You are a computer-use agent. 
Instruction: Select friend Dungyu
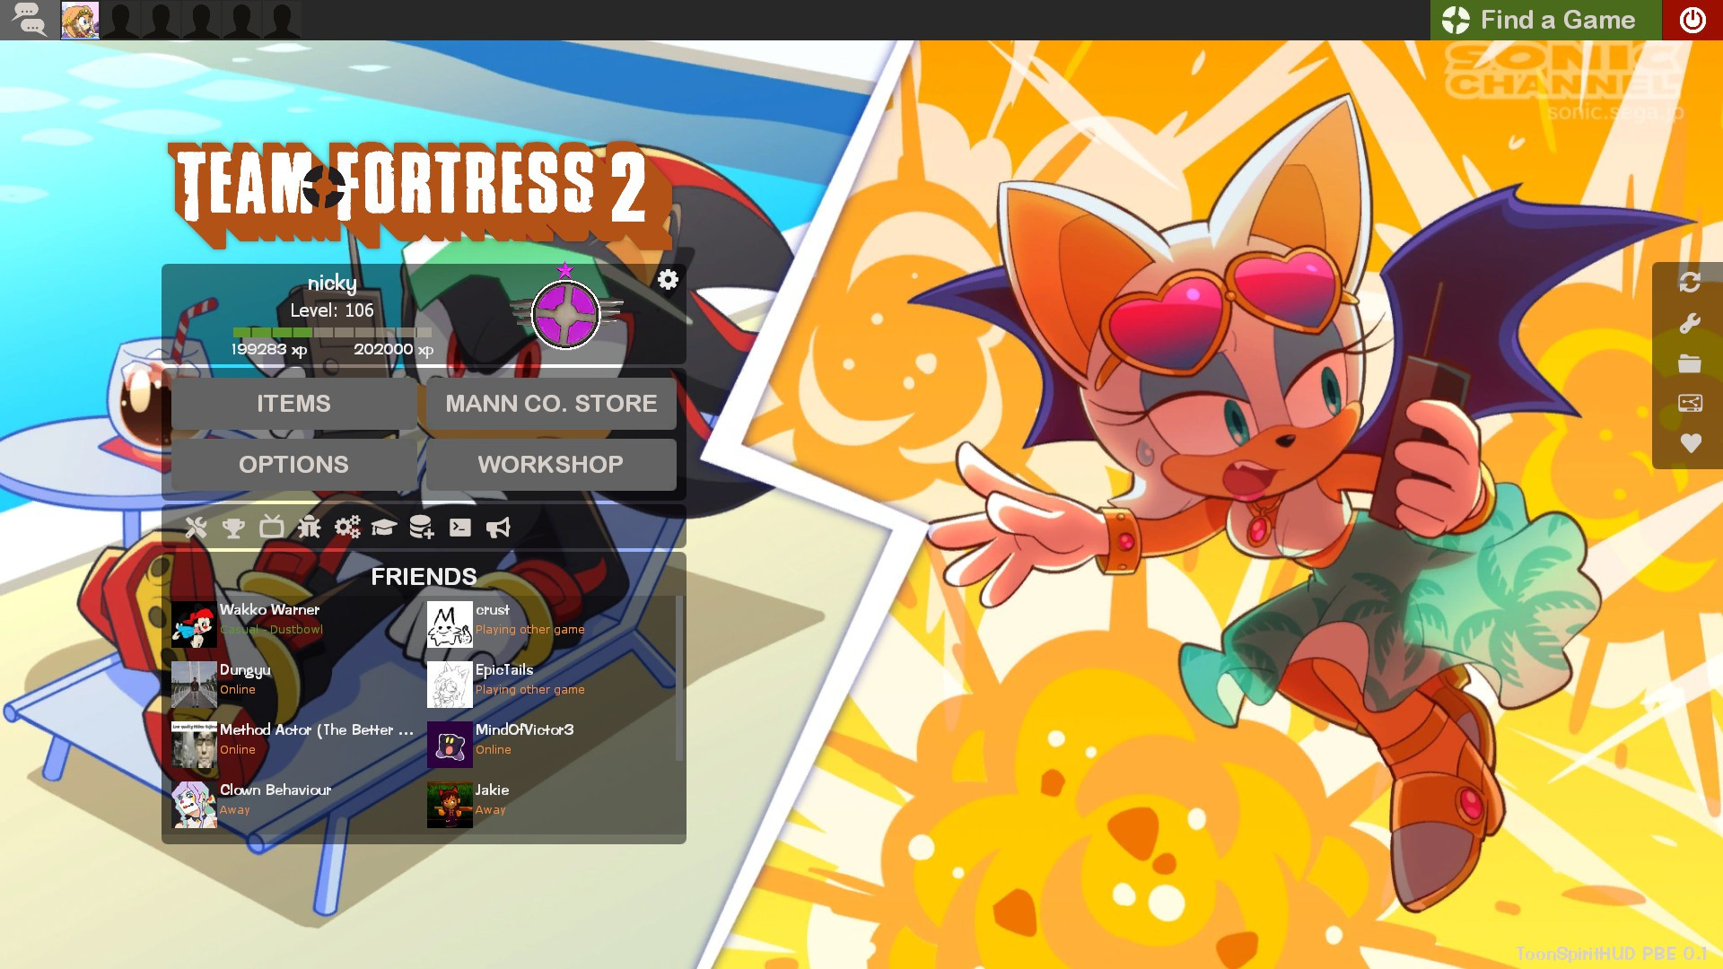(293, 684)
